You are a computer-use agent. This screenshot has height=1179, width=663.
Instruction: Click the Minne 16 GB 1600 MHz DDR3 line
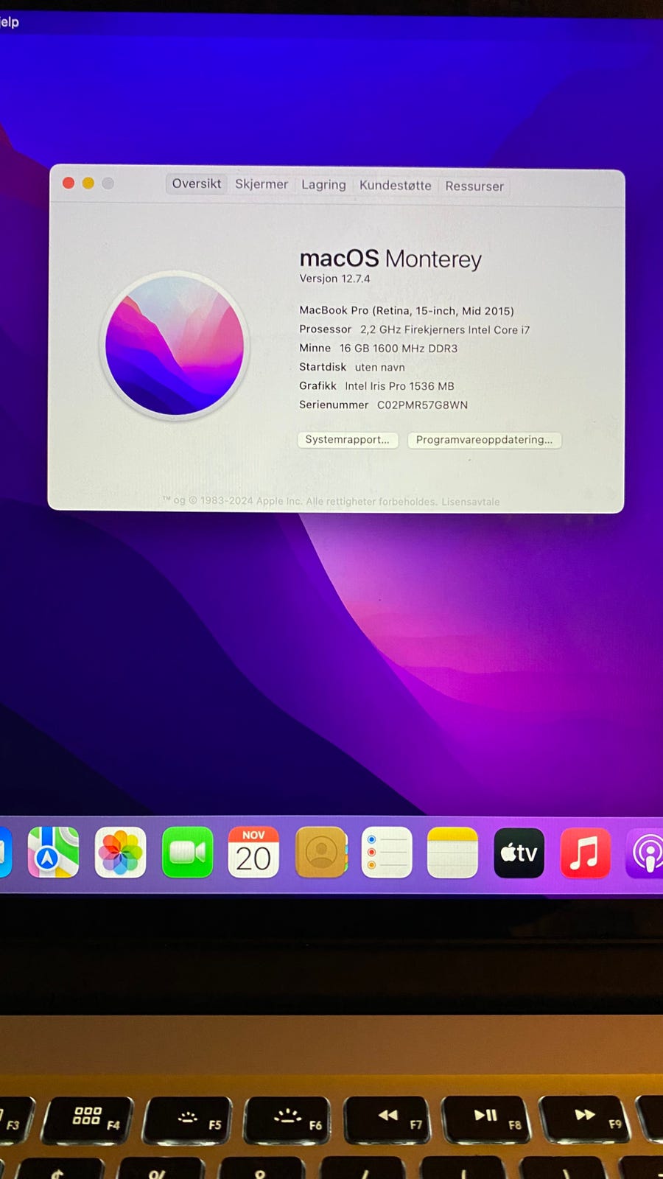click(378, 348)
